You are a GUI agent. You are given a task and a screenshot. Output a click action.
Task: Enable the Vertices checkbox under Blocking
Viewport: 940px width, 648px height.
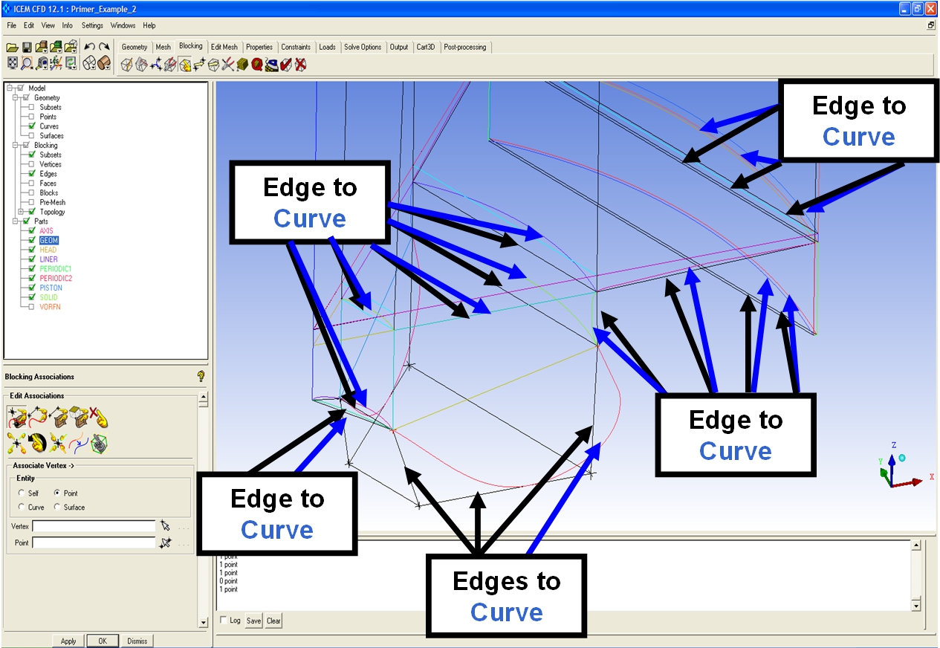[32, 164]
